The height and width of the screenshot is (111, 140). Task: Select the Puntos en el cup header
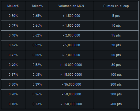click(116, 6)
